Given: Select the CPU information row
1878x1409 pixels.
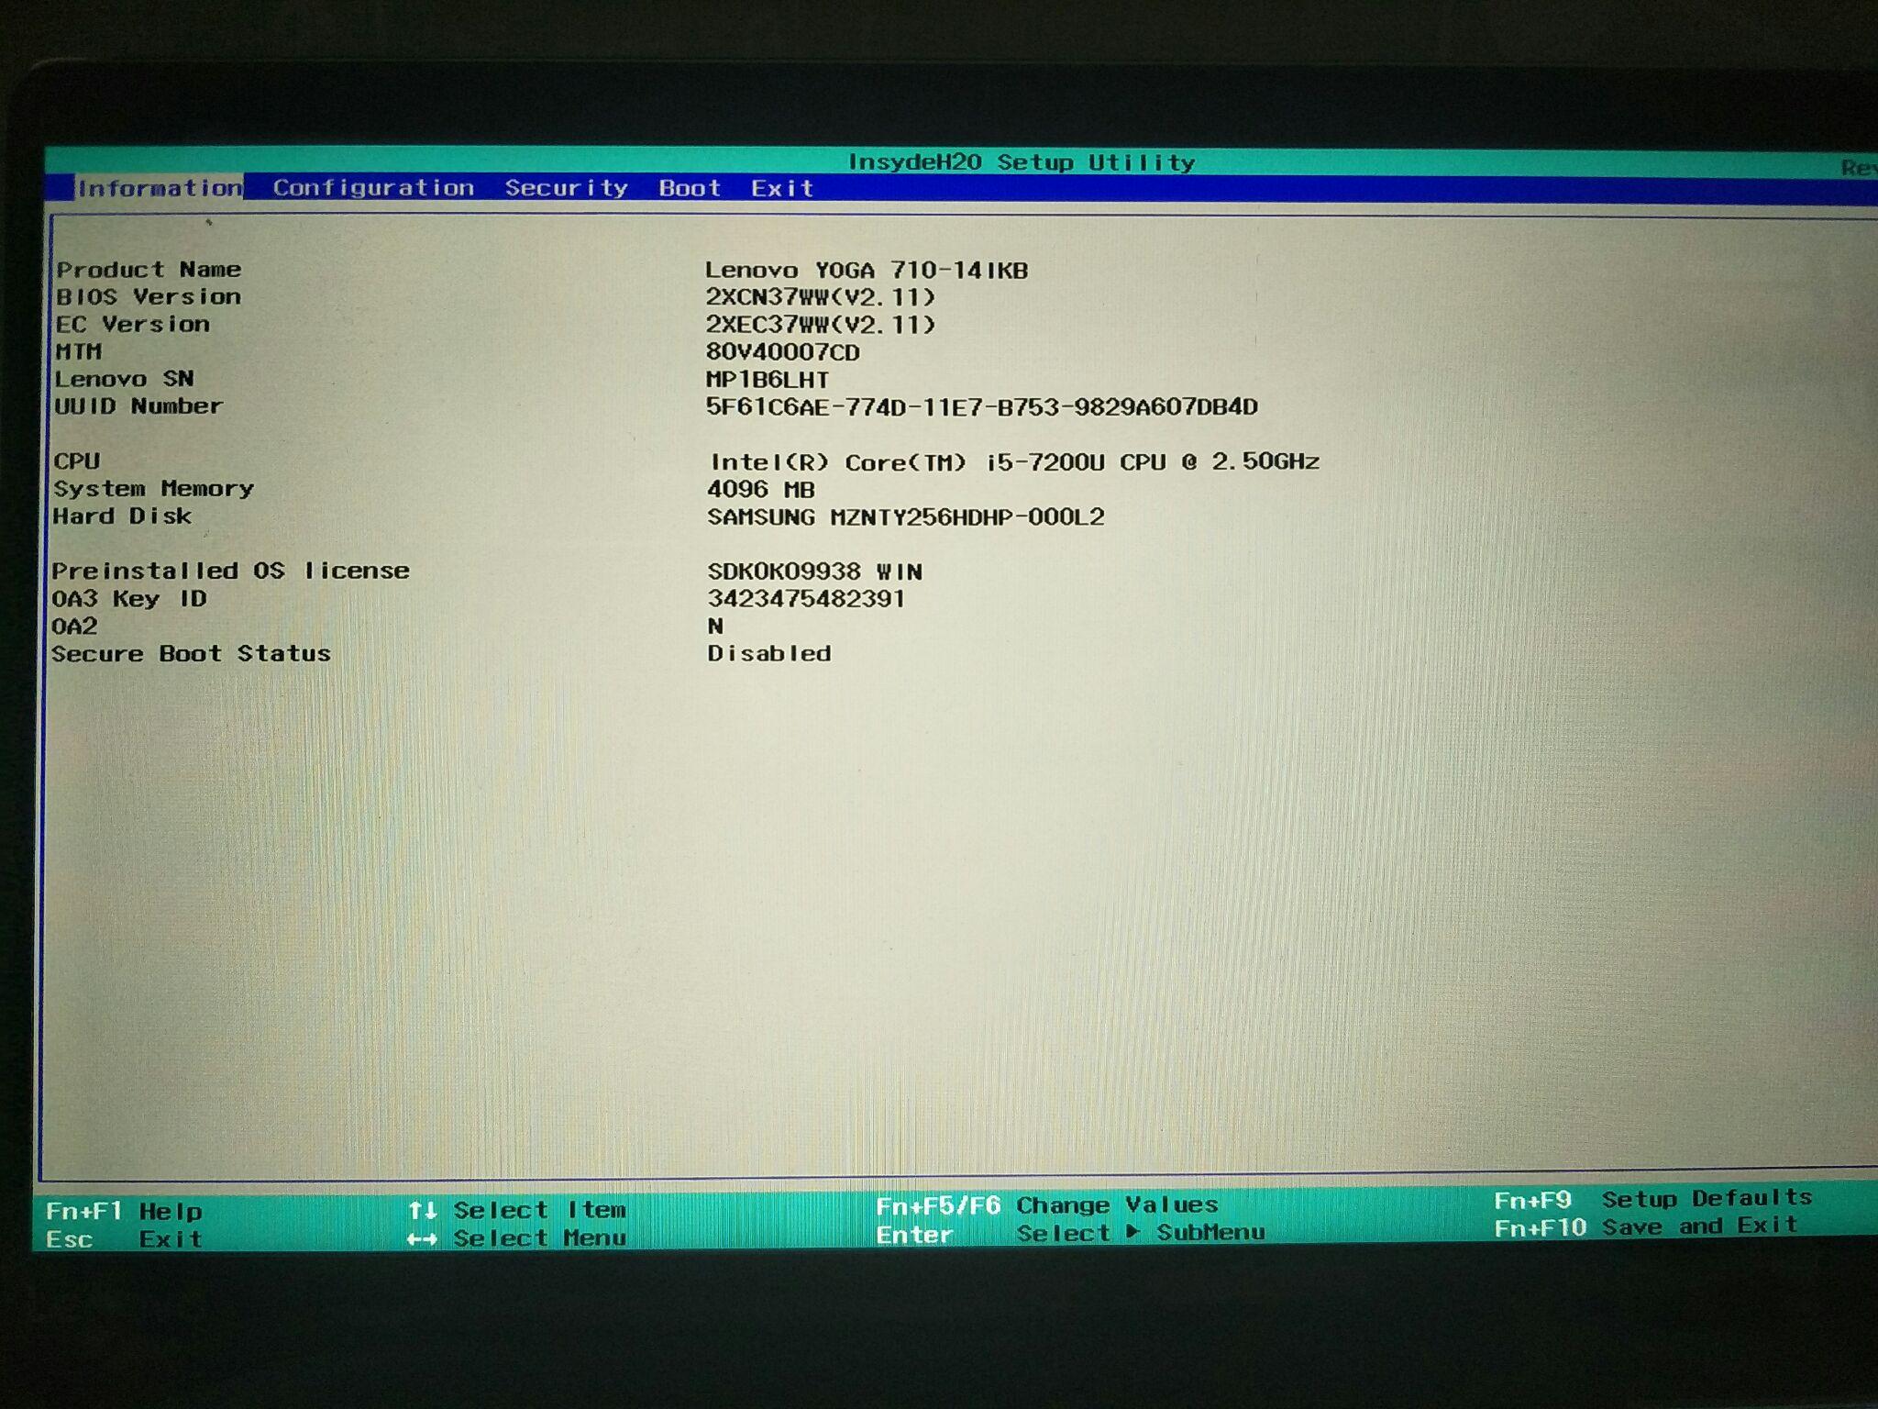Looking at the screenshot, I should tap(77, 461).
